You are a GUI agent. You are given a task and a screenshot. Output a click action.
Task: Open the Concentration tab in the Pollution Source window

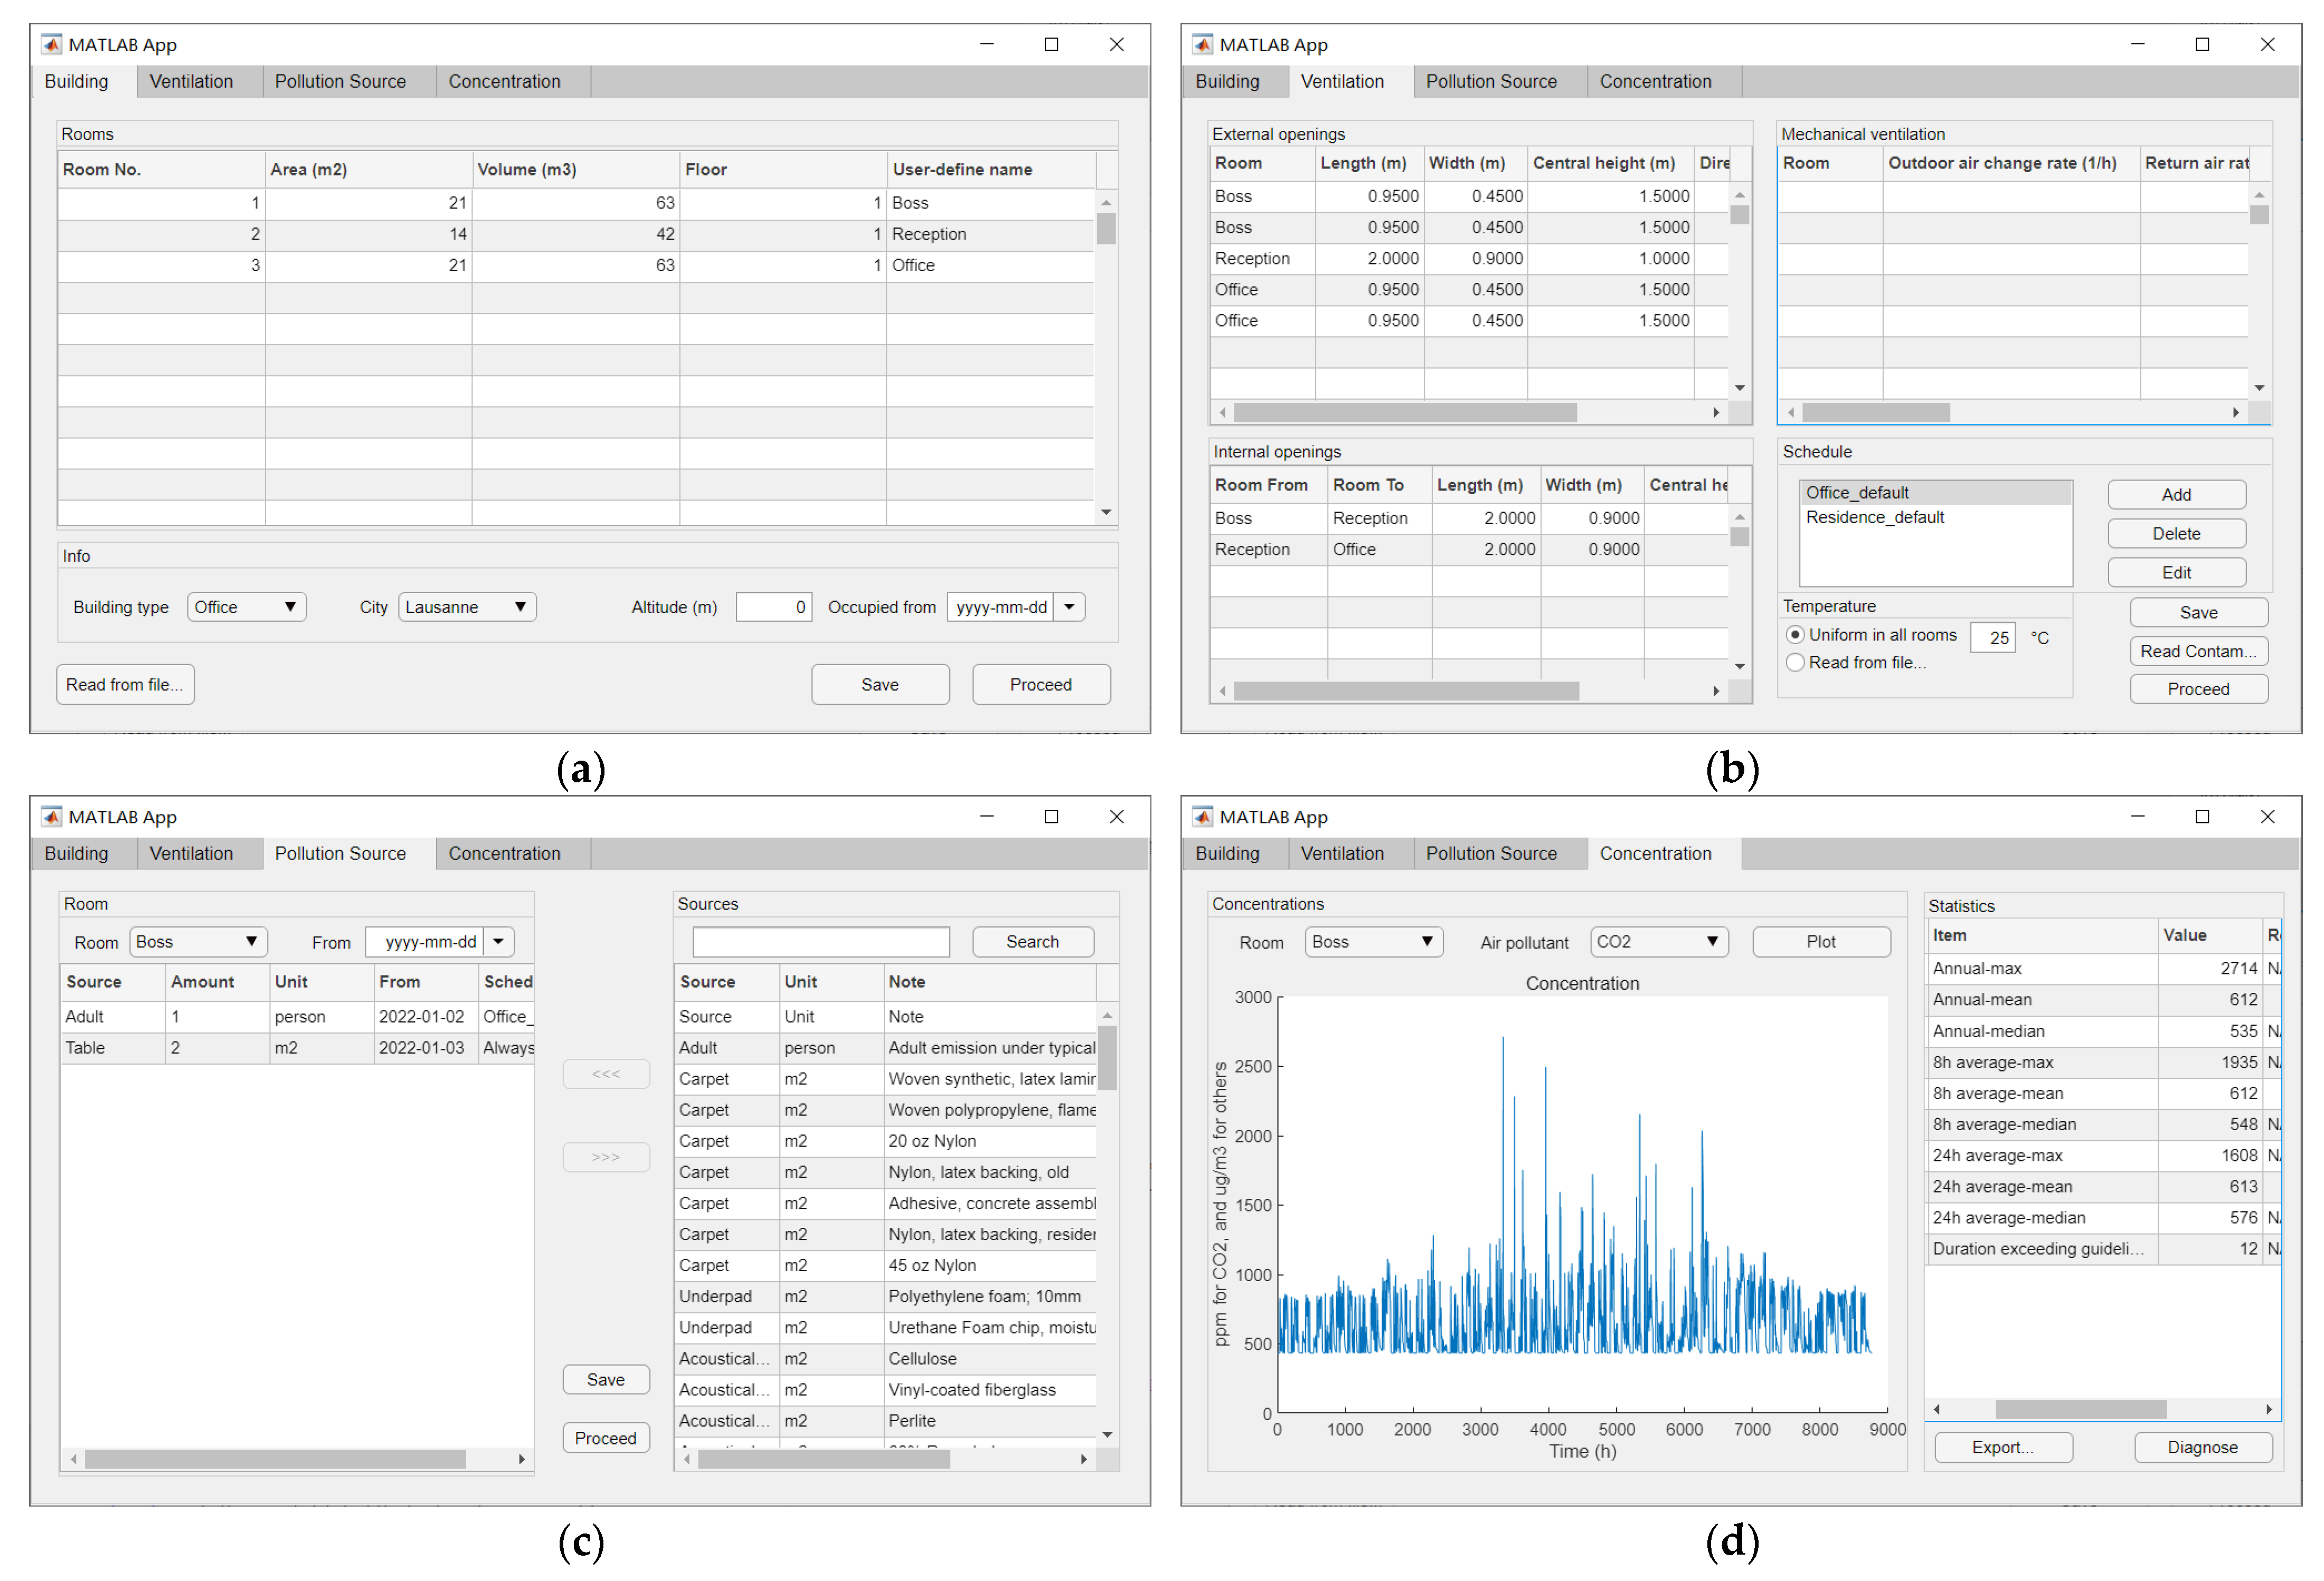pos(504,854)
